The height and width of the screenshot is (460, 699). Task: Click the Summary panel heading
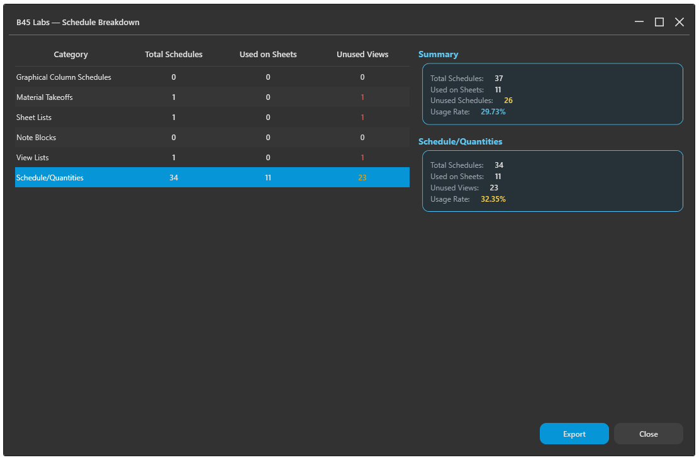(439, 54)
